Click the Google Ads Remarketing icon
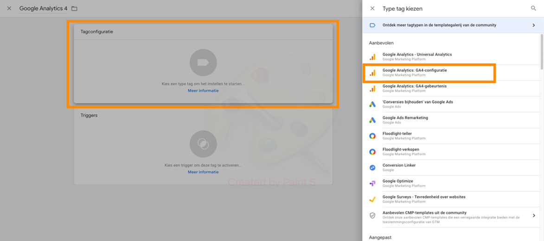 click(x=372, y=120)
